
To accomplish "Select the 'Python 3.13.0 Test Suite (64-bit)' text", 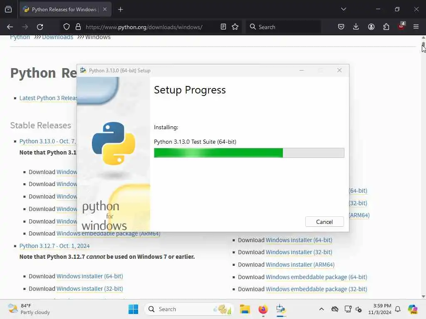I will 195,142.
